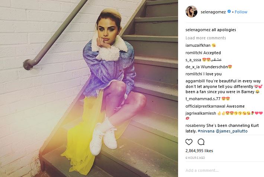Open jagriwalkamlesh commenter profile
Screen dimensions: 264x177
201,114
